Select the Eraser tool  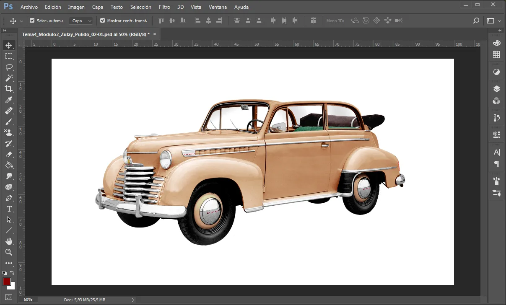pyautogui.click(x=9, y=154)
